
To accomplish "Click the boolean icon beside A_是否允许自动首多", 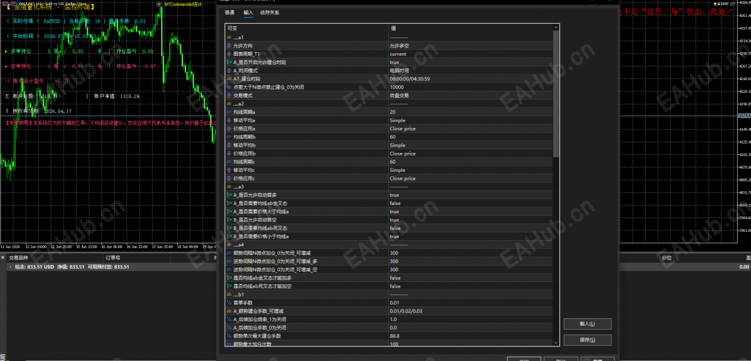I will click(x=229, y=195).
